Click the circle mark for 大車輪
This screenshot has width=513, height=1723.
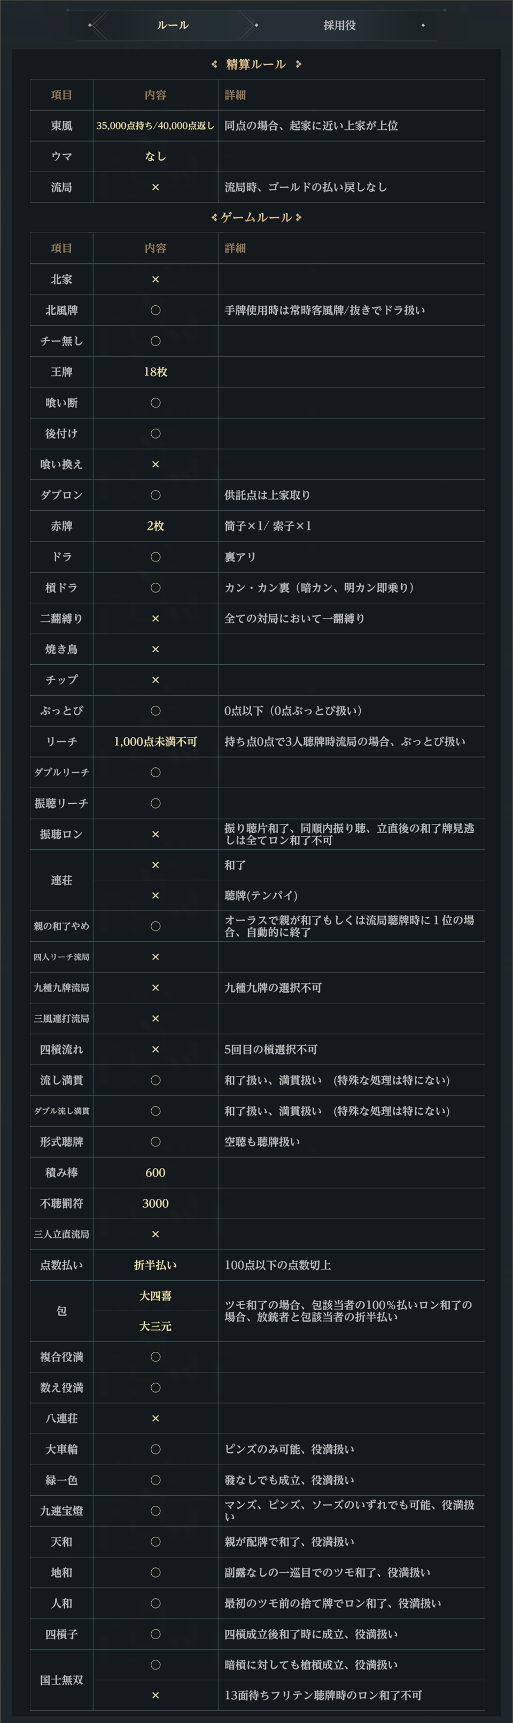[155, 1449]
